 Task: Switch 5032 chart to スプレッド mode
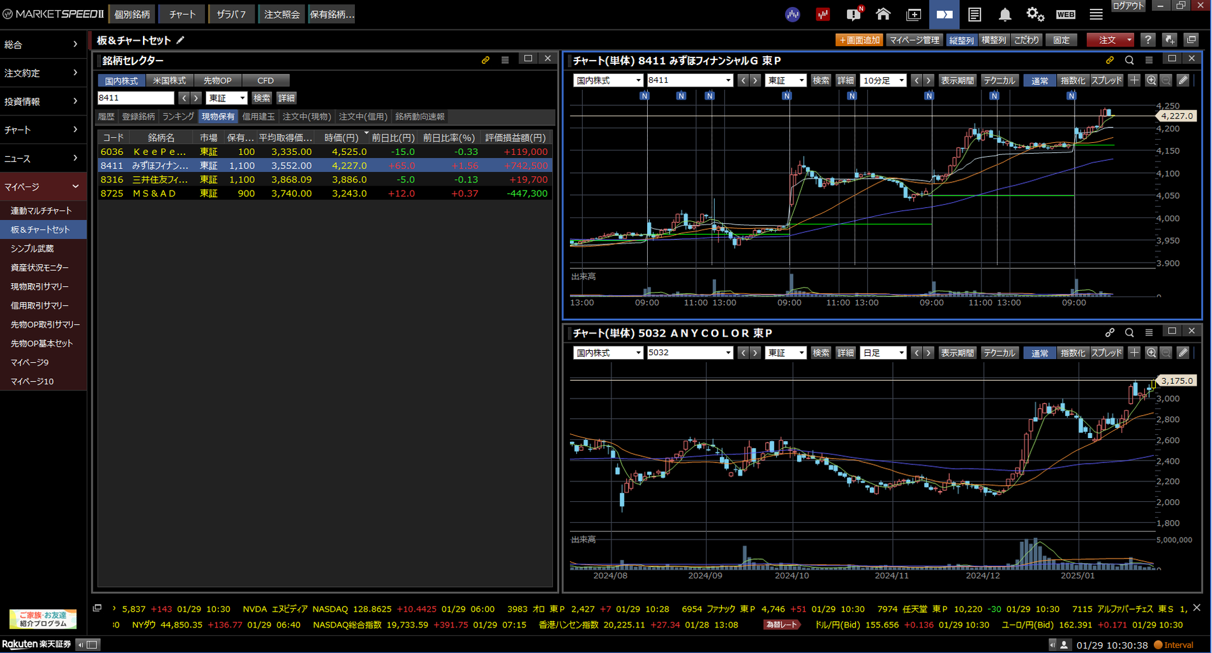point(1106,353)
